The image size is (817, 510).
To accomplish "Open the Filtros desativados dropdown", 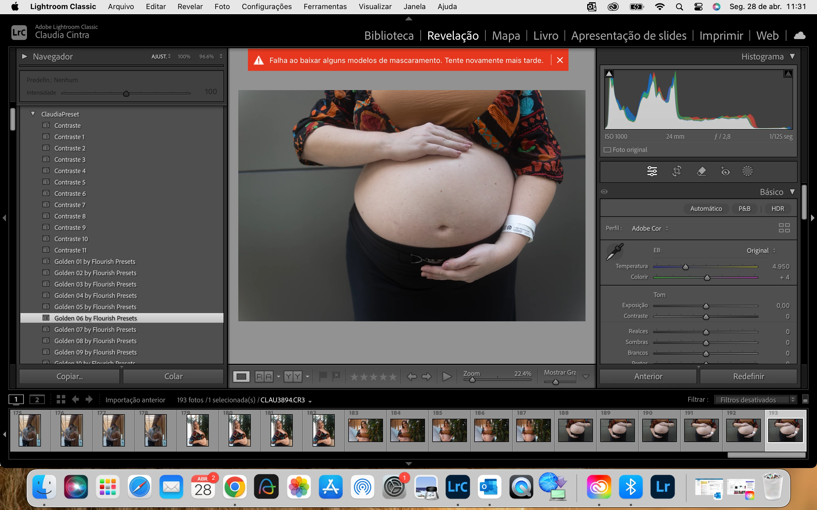I will click(755, 400).
